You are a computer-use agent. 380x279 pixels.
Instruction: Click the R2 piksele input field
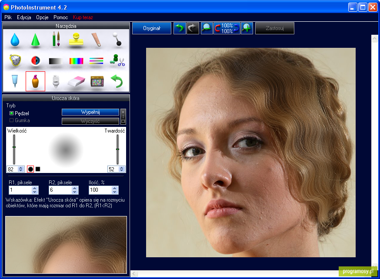(60, 190)
